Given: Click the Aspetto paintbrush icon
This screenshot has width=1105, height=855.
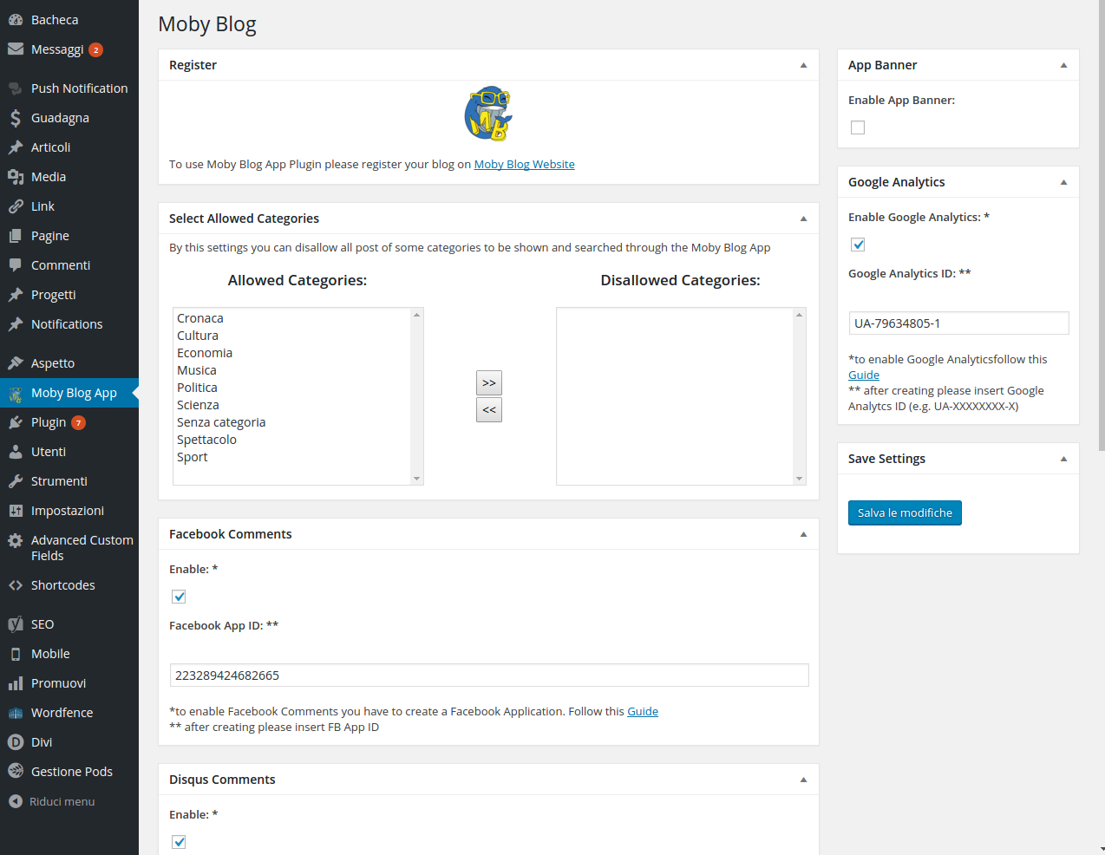Looking at the screenshot, I should (x=16, y=363).
